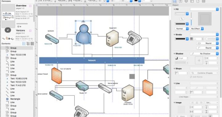
Task: Collapse the Stroke section
Action: 174,34
